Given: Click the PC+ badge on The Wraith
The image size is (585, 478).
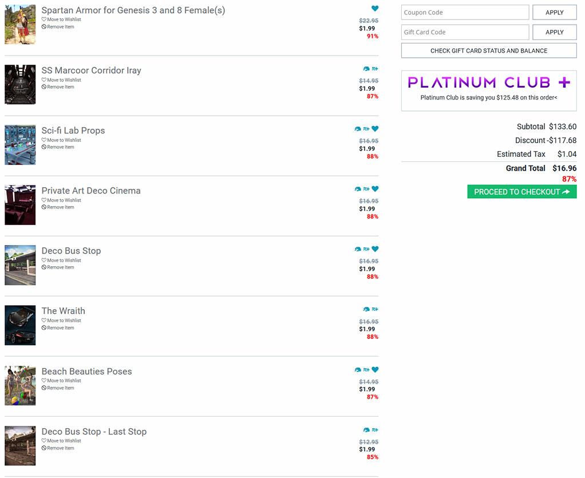Looking at the screenshot, I should pos(375,309).
